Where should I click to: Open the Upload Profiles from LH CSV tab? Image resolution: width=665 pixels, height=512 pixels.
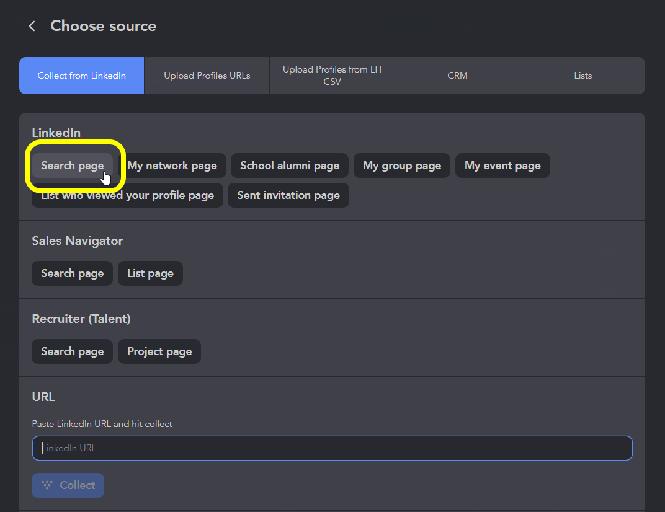[x=332, y=76]
